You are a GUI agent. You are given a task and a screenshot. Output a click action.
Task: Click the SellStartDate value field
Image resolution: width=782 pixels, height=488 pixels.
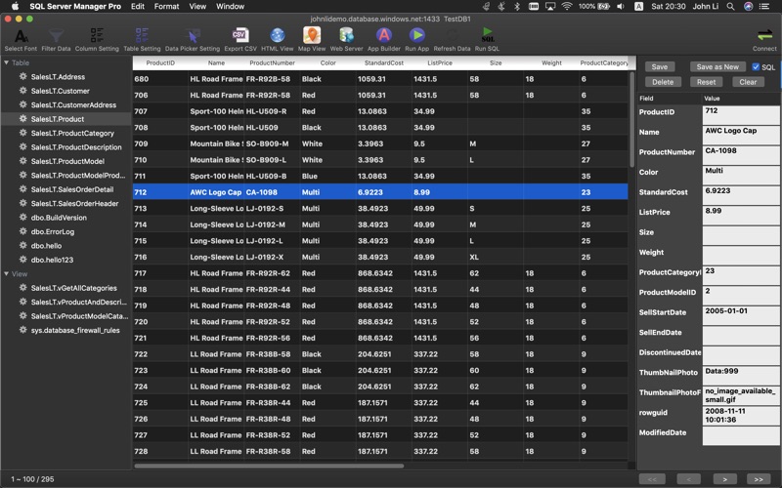click(x=741, y=315)
